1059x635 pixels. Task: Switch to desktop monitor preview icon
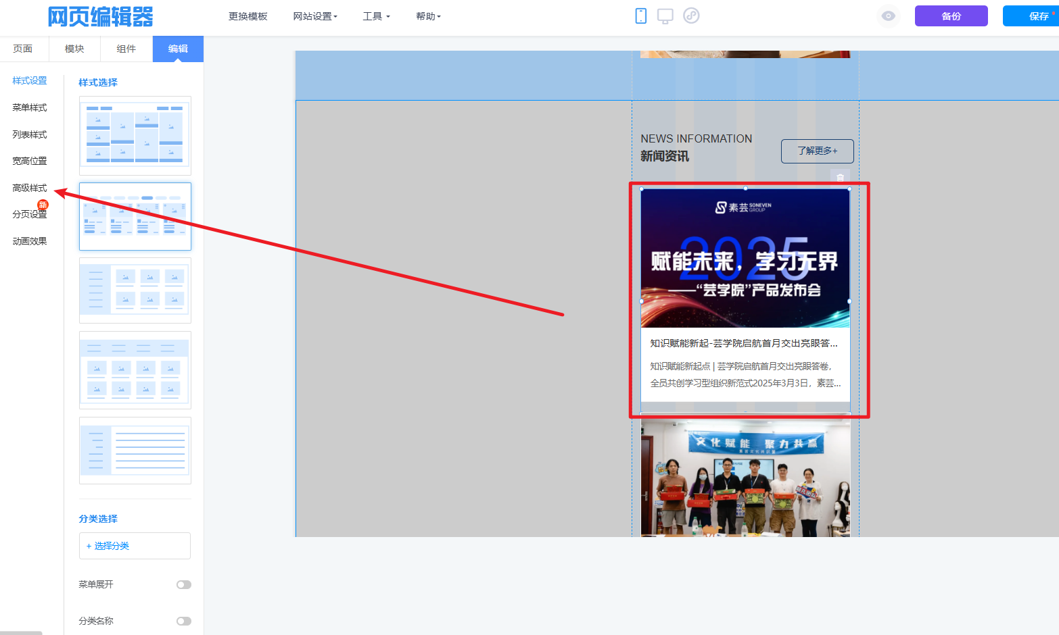pyautogui.click(x=665, y=16)
